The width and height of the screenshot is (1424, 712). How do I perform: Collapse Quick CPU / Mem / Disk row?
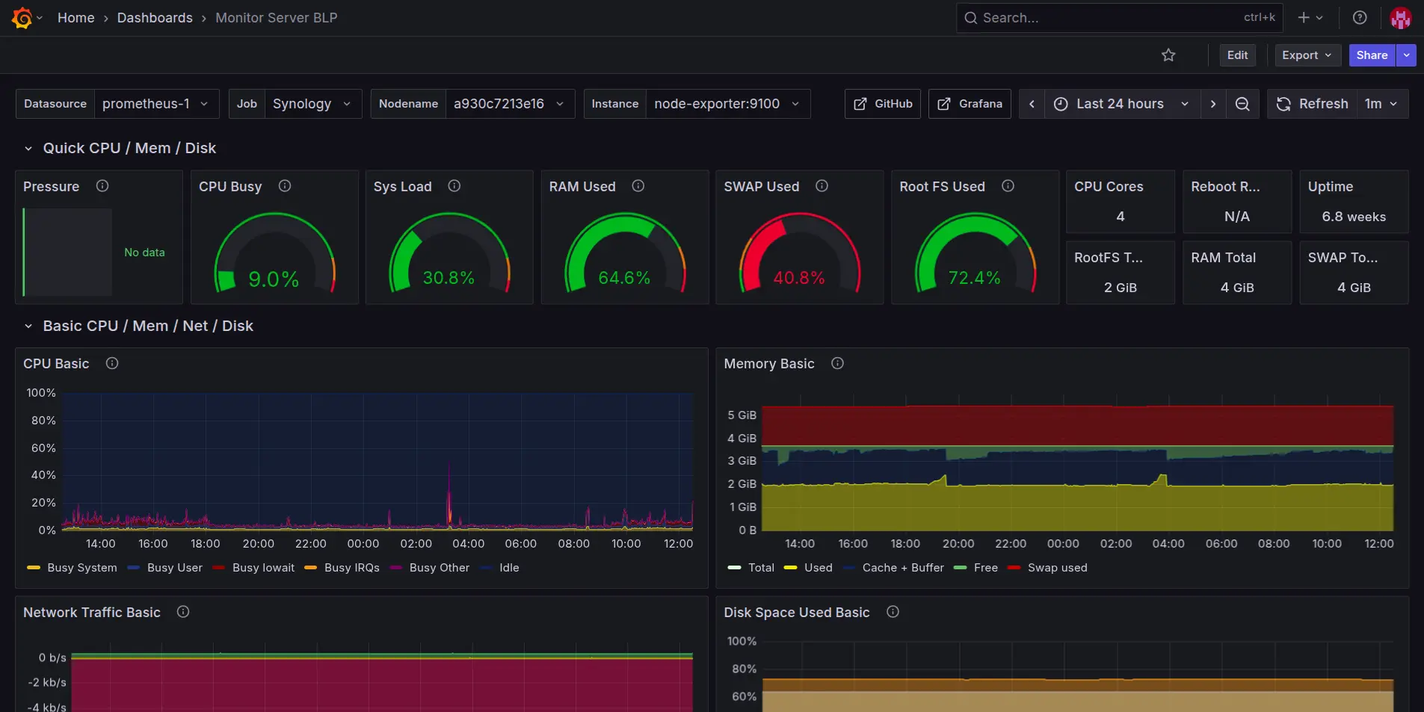[28, 149]
